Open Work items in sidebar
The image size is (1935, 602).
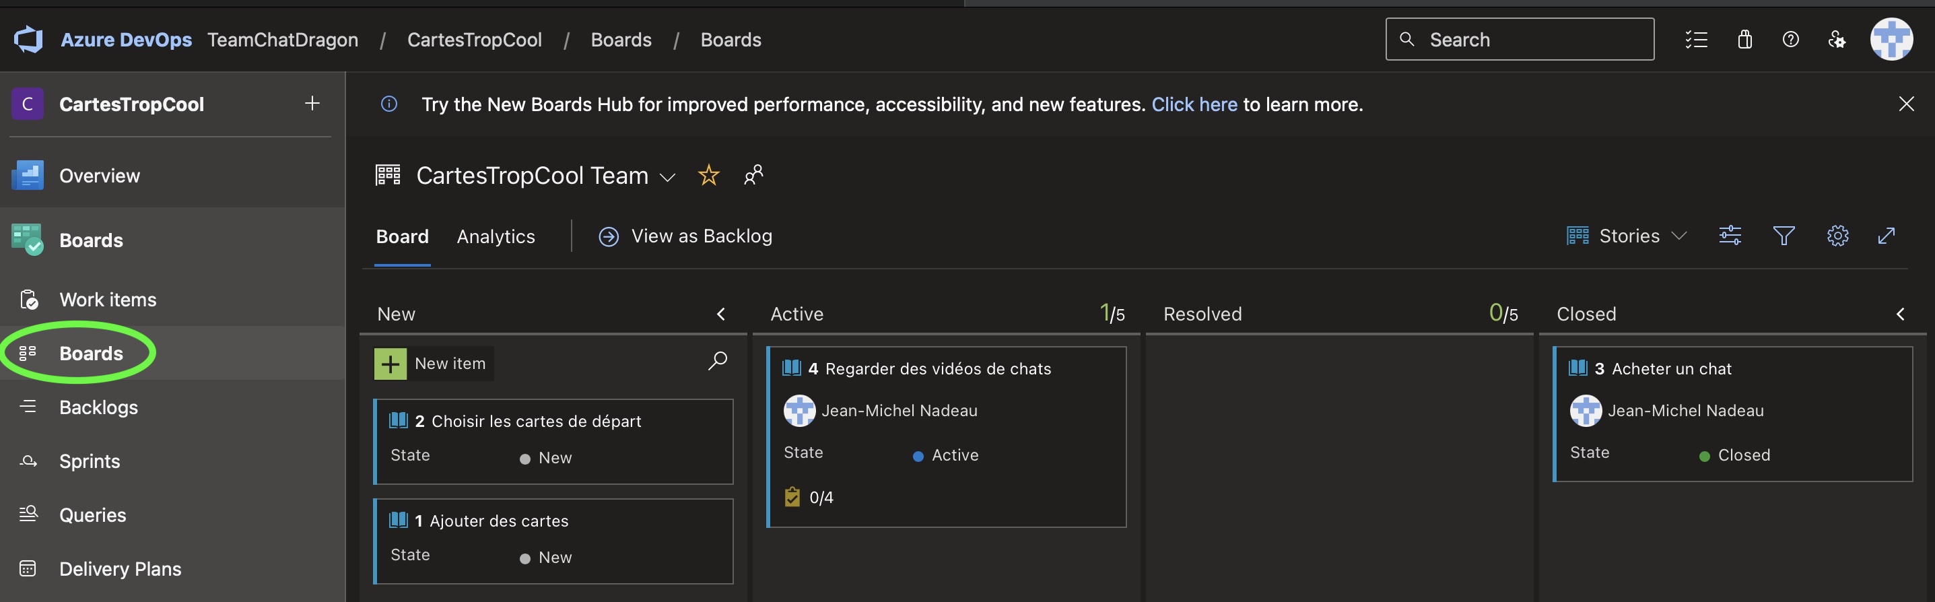pos(172,300)
